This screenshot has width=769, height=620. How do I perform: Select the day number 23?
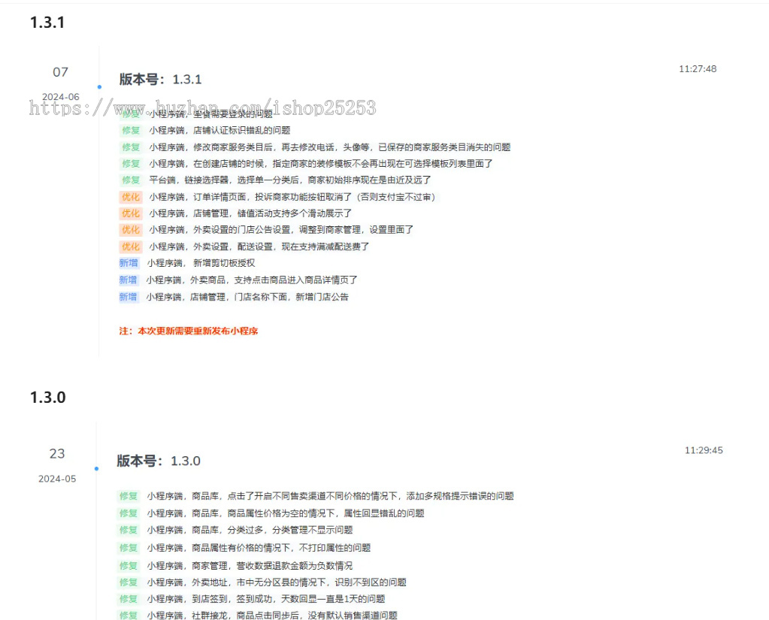coord(57,454)
